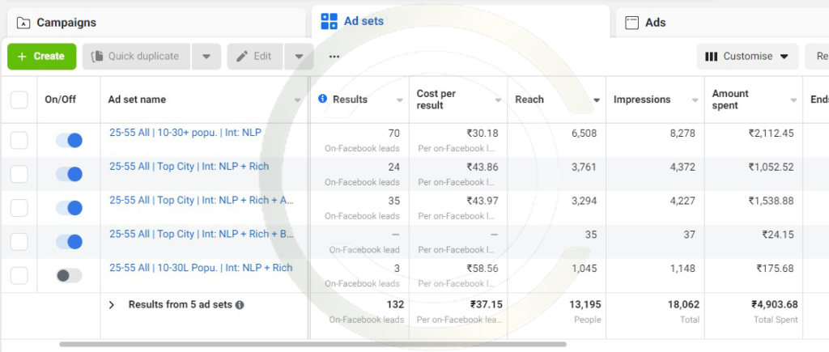This screenshot has height=352, width=829.
Task: Open the Top City NLP + Rich ad set link
Action: click(189, 166)
